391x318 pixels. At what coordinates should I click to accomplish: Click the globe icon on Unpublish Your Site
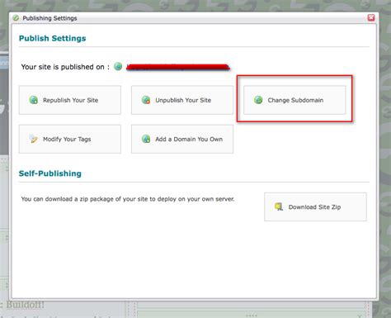146,100
